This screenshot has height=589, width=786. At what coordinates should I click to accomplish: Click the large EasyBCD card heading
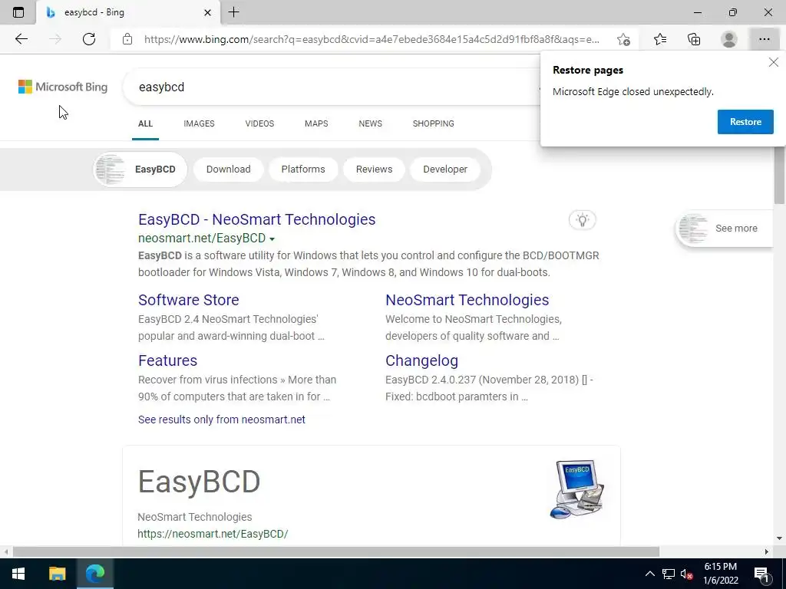click(199, 482)
